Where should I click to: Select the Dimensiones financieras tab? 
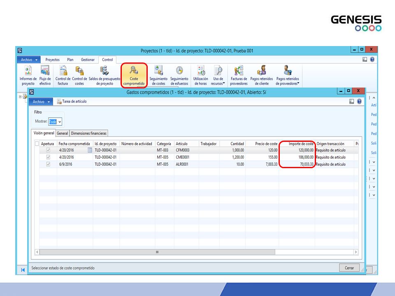tap(89, 133)
